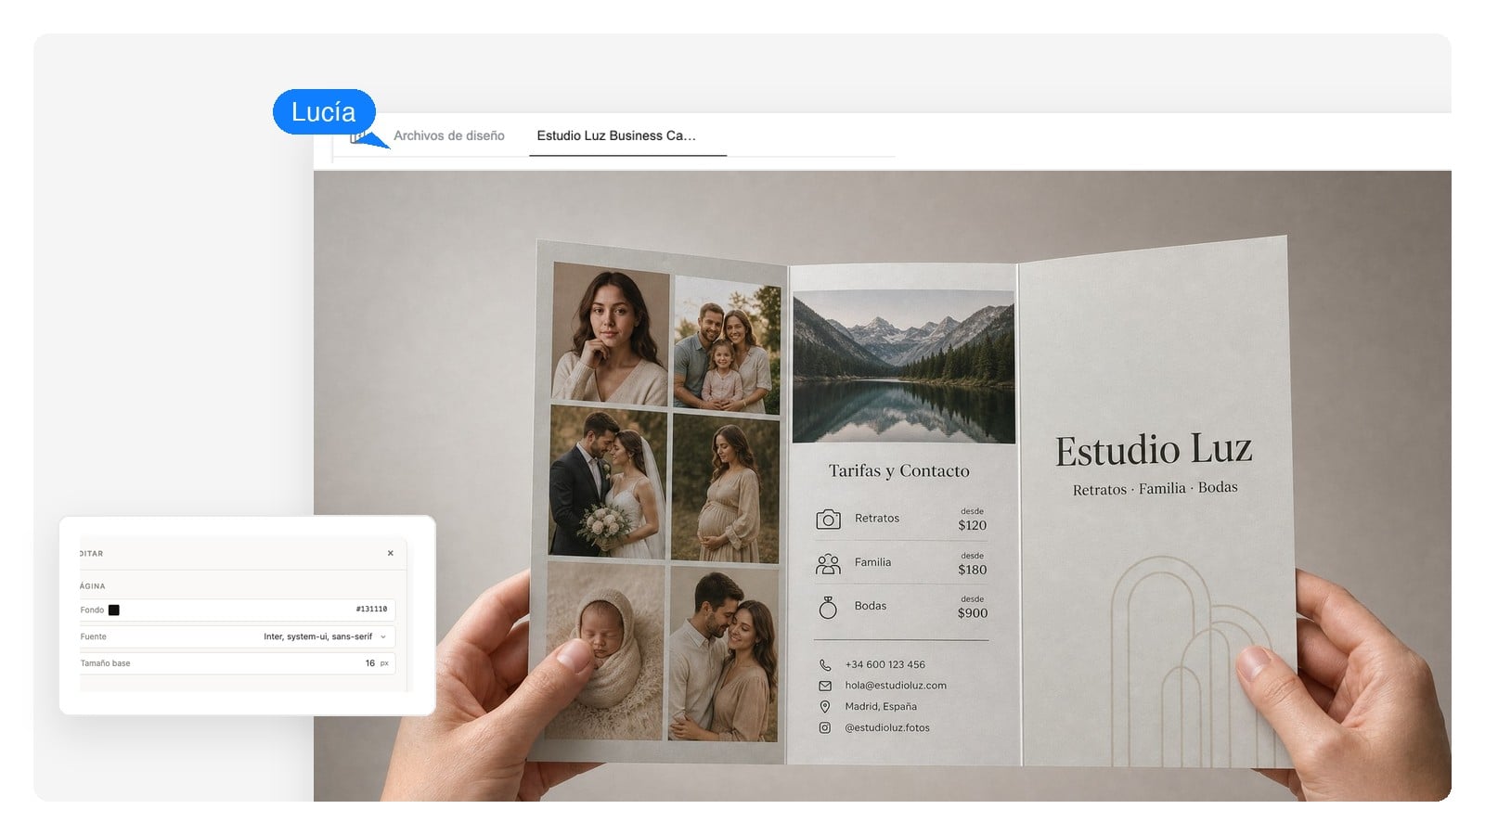Click the family icon next to Familia
1485x835 pixels.
click(x=828, y=563)
